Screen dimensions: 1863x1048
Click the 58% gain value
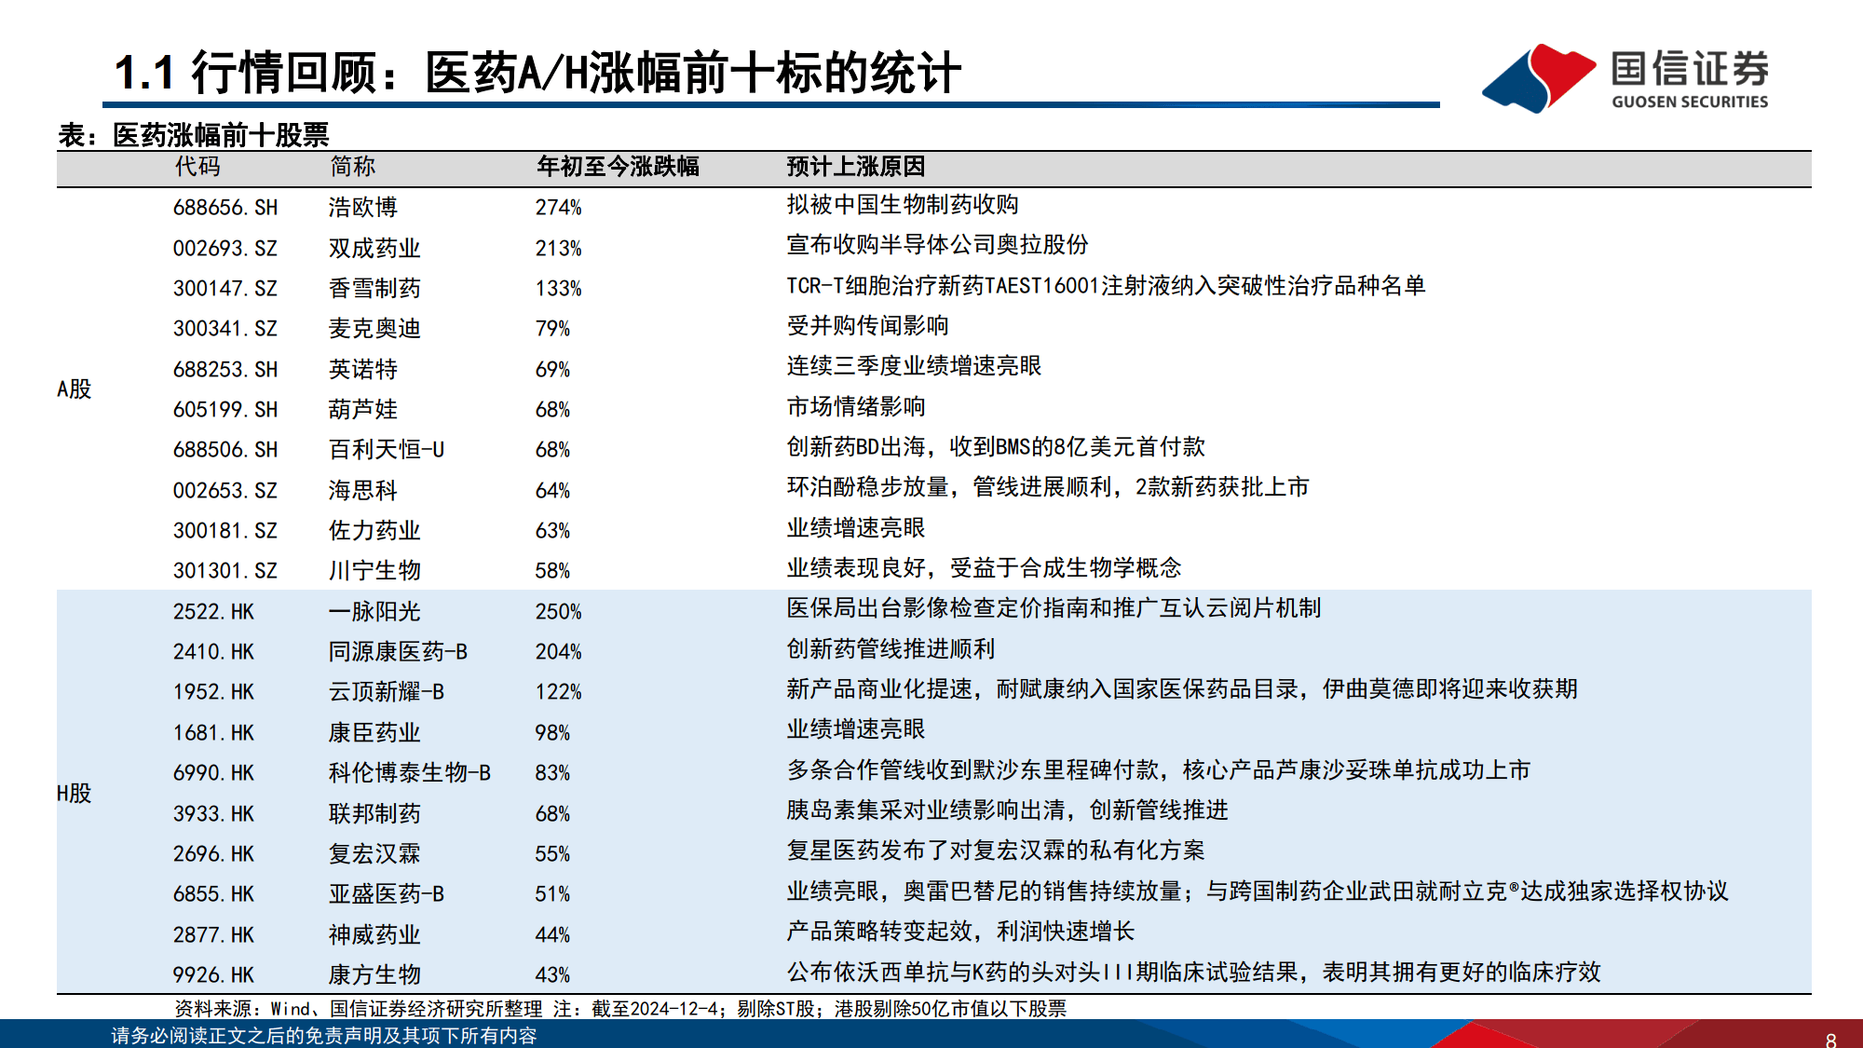coord(552,570)
